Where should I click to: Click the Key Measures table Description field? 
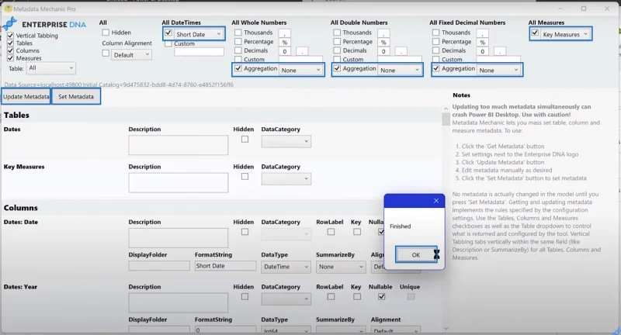click(x=179, y=183)
